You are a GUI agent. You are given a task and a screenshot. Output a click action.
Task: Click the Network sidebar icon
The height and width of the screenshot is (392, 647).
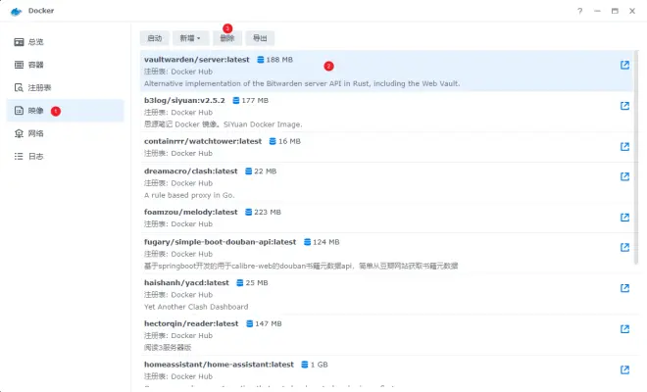coord(19,133)
